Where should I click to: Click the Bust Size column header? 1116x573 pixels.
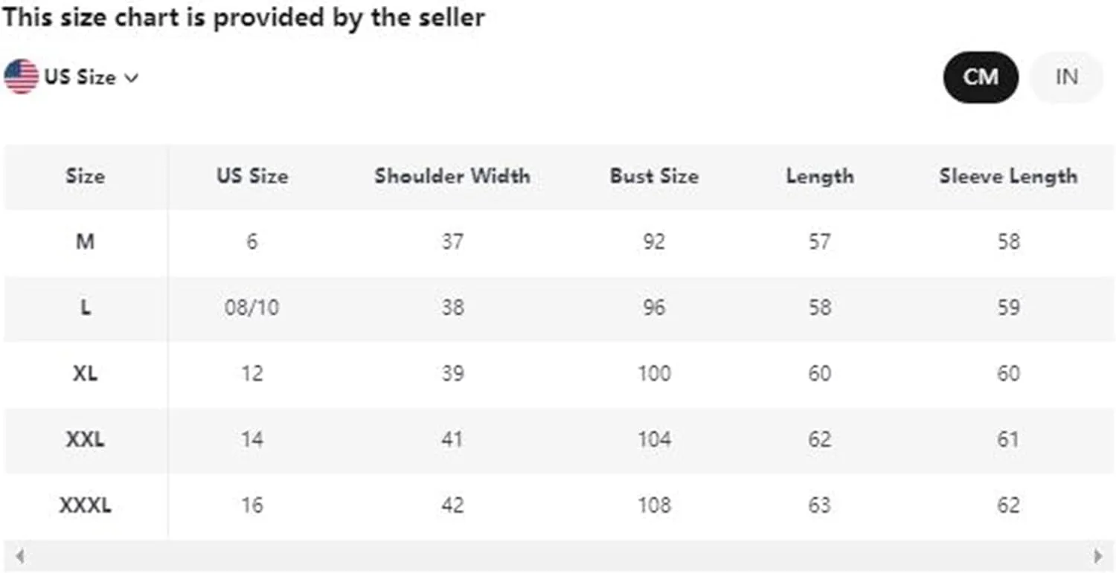pyautogui.click(x=654, y=176)
